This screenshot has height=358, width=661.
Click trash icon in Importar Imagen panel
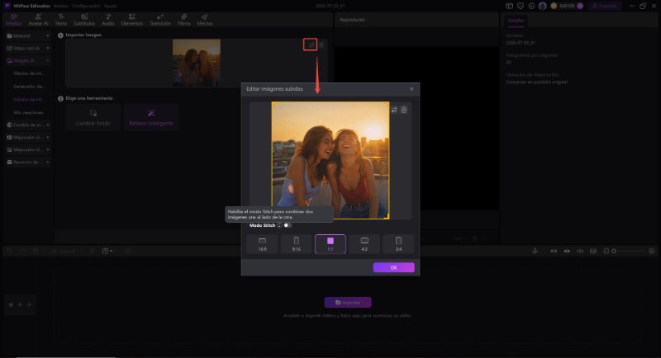[x=321, y=45]
